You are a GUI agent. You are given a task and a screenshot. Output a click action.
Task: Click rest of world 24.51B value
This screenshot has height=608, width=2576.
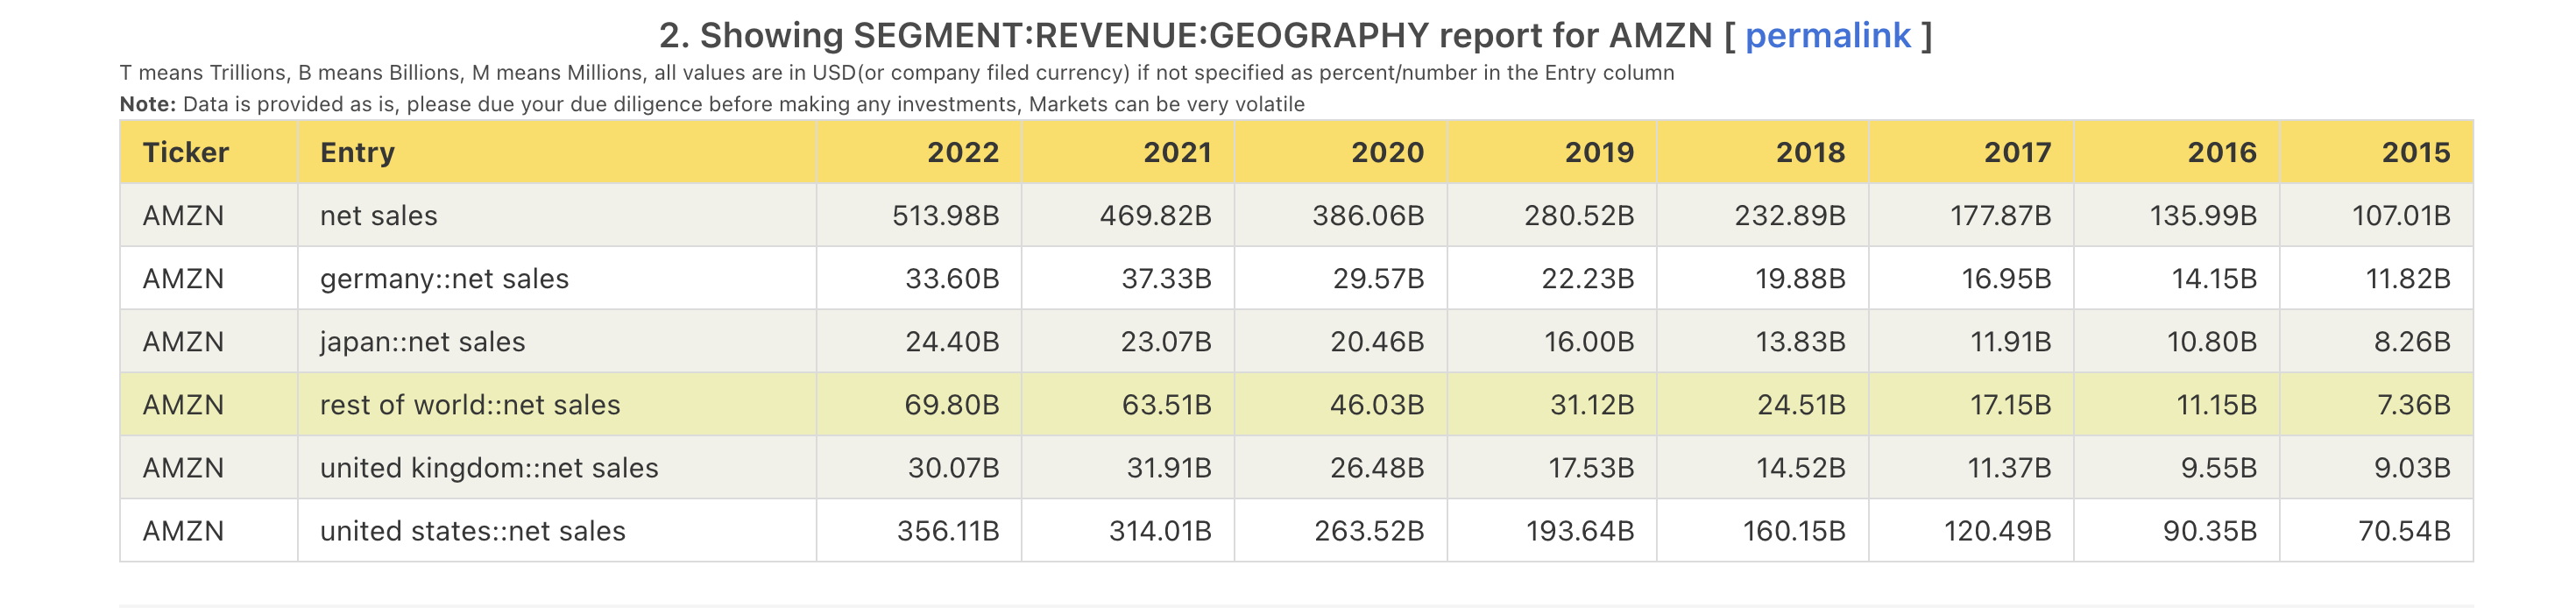pyautogui.click(x=1802, y=404)
